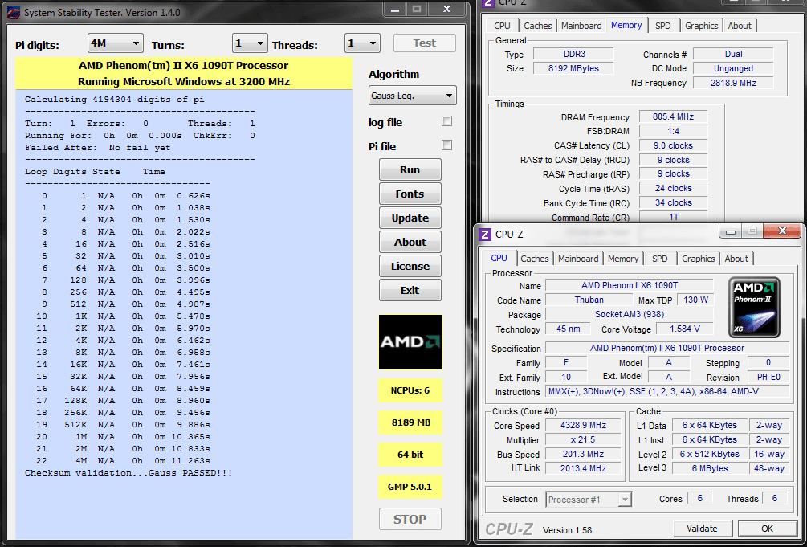
Task: Select Memory tab in back CPU-Z window
Action: (x=626, y=25)
